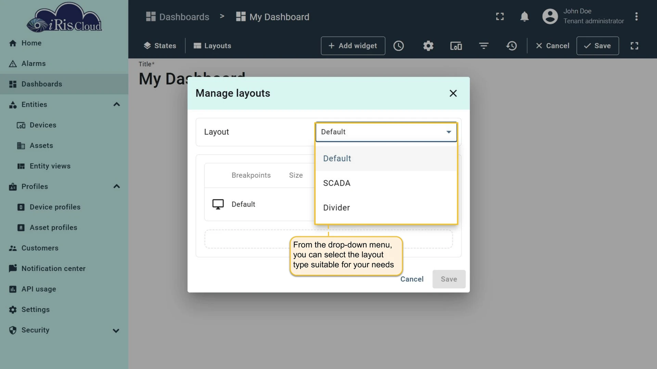Click the iRisCloud logo
Image resolution: width=657 pixels, height=369 pixels.
point(65,18)
